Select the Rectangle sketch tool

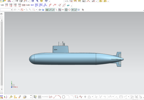coord(76,97)
